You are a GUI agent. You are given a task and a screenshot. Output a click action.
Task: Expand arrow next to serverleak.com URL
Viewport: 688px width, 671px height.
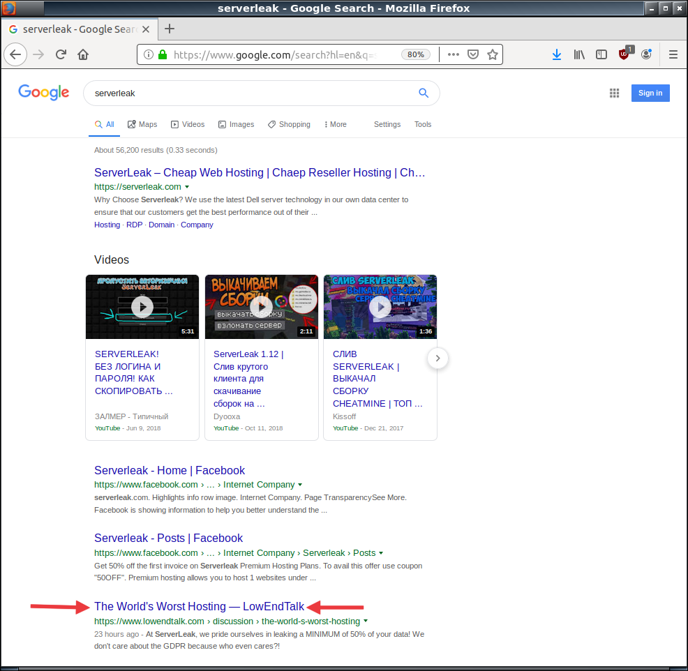point(187,187)
